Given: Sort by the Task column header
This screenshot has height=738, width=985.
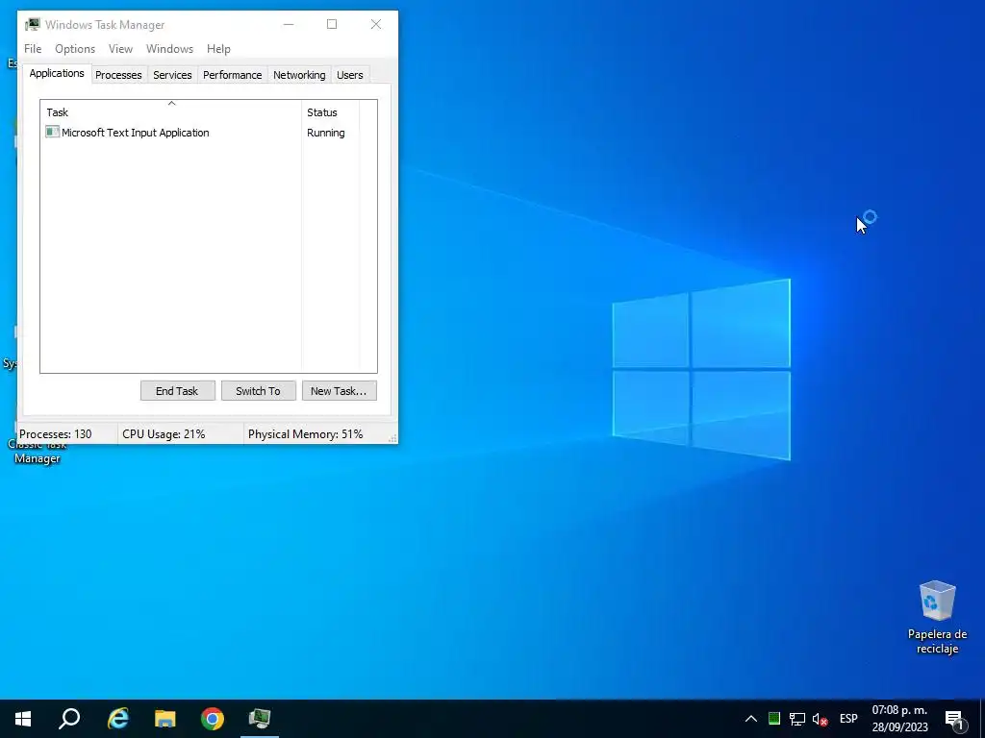Looking at the screenshot, I should click(x=171, y=111).
